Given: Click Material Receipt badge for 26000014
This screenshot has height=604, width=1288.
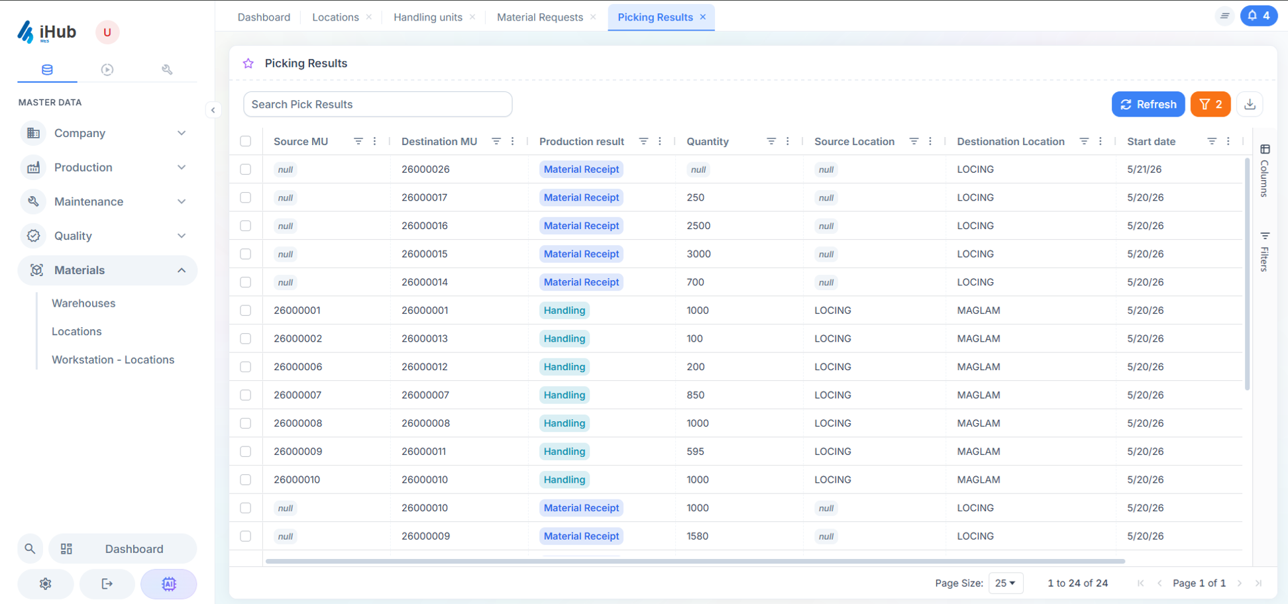Looking at the screenshot, I should tap(581, 282).
